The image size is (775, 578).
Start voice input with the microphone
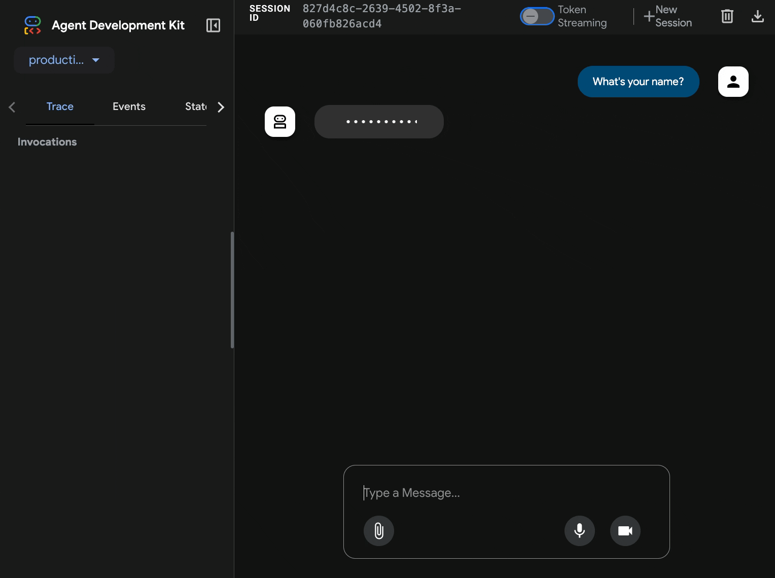click(579, 531)
